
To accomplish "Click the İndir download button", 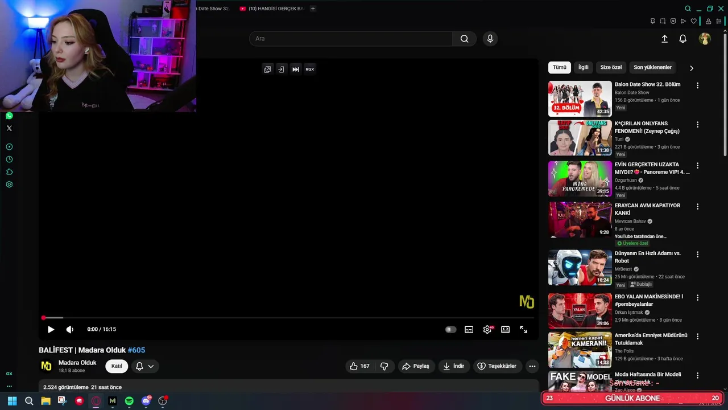I will point(454,366).
